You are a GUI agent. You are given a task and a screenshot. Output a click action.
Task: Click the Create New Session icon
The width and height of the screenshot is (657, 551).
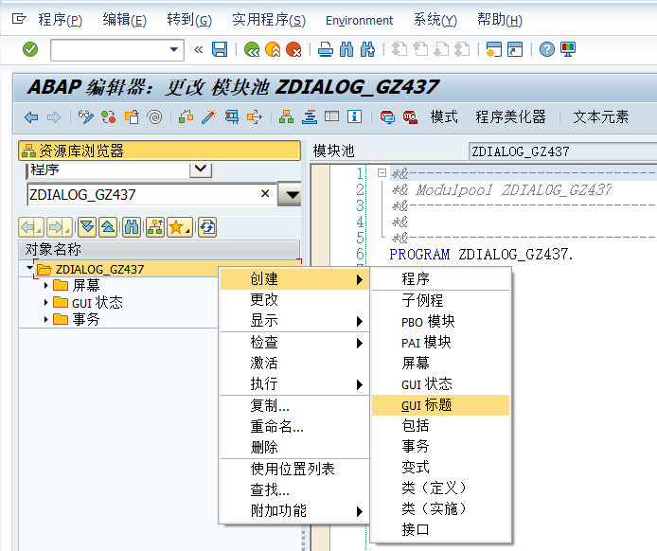click(x=494, y=49)
